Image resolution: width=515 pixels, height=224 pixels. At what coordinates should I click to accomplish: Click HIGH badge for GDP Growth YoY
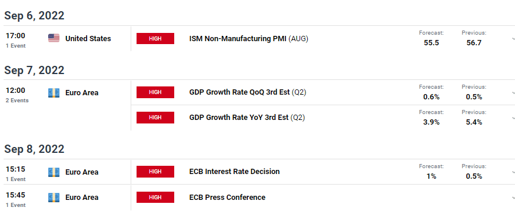[155, 118]
